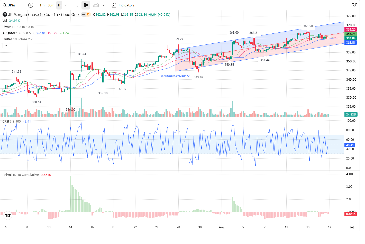This screenshot has width=365, height=244.
Task: Click the 0.8084807389248572 Pearson's R value
Action: (x=175, y=76)
